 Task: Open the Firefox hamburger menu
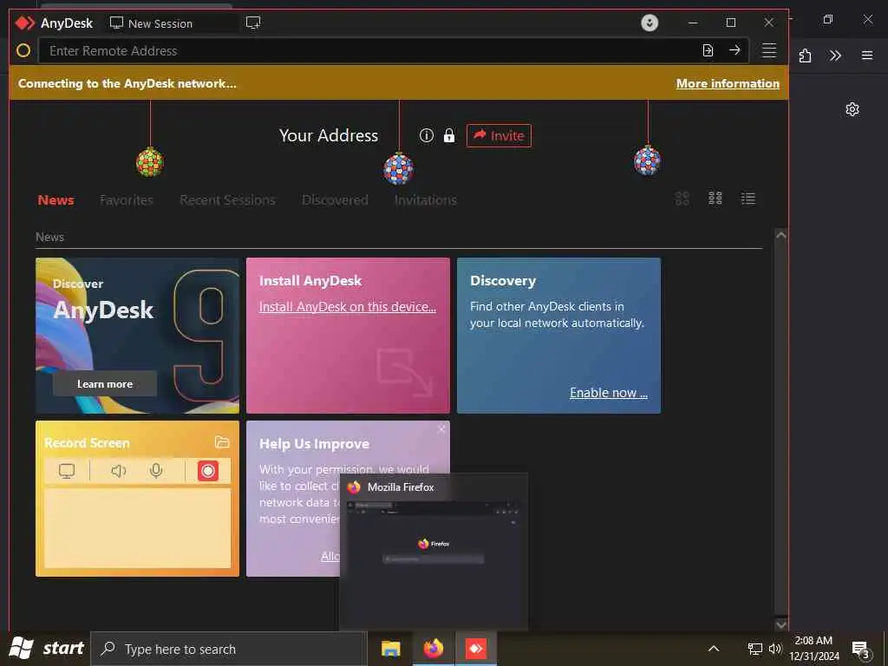(867, 55)
